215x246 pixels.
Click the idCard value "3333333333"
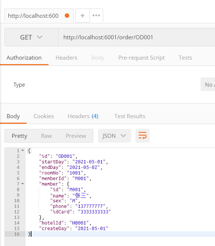click(x=94, y=212)
